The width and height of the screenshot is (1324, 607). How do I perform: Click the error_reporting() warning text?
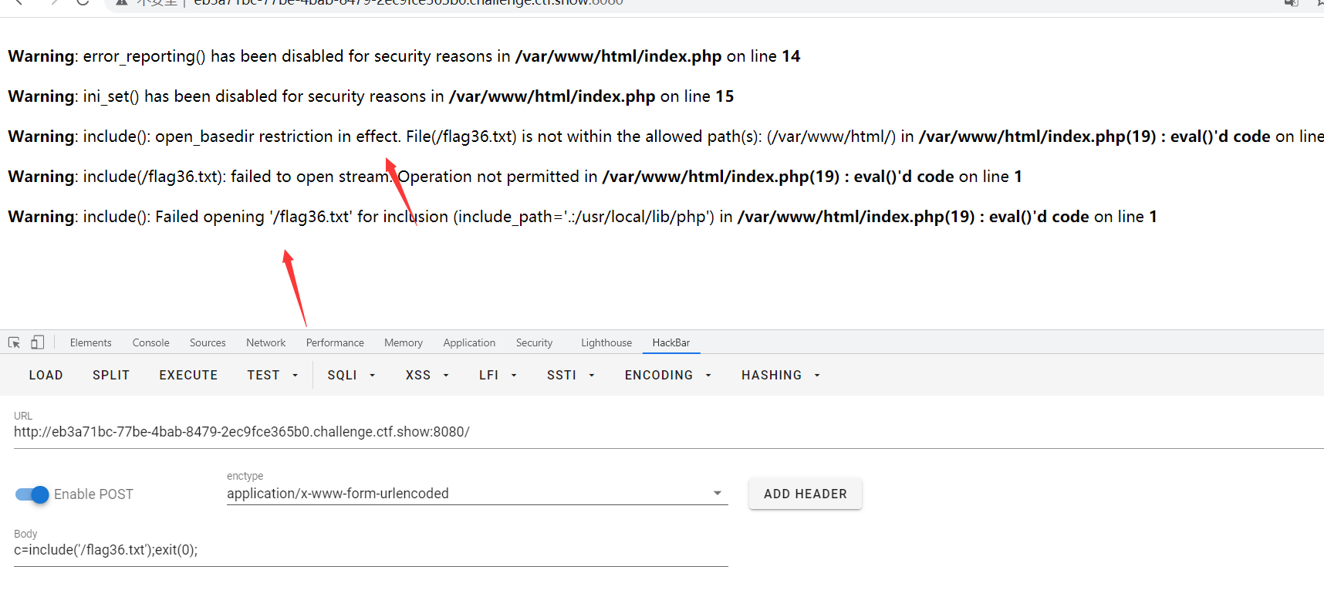click(x=404, y=56)
